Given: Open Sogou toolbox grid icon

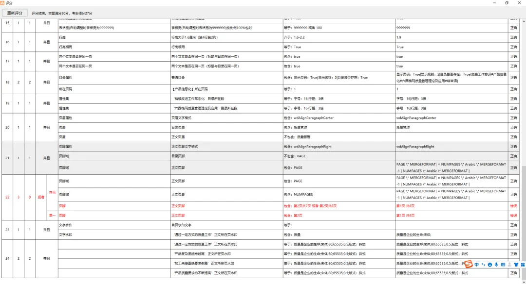Looking at the screenshot, I should point(522,265).
